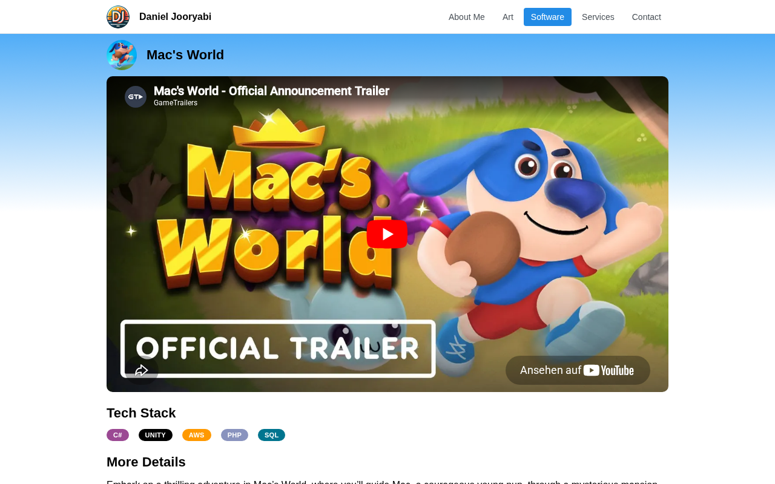Go to the Art page
Screen dimensions: 775x484
click(508, 17)
